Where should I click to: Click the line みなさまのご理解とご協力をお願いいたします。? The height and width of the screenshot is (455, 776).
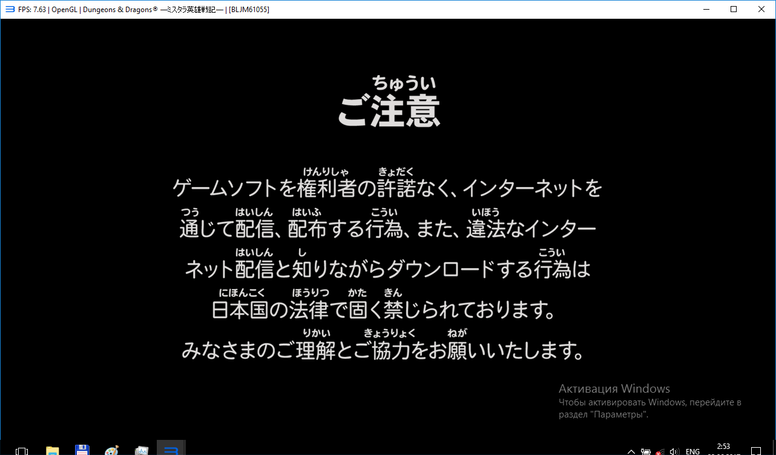tap(384, 350)
